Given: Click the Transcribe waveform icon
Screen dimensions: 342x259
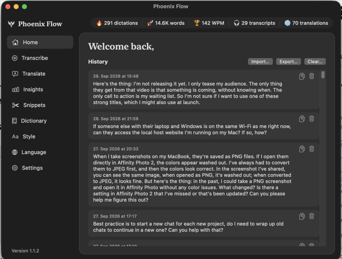Looking at the screenshot, I should click(x=15, y=58).
